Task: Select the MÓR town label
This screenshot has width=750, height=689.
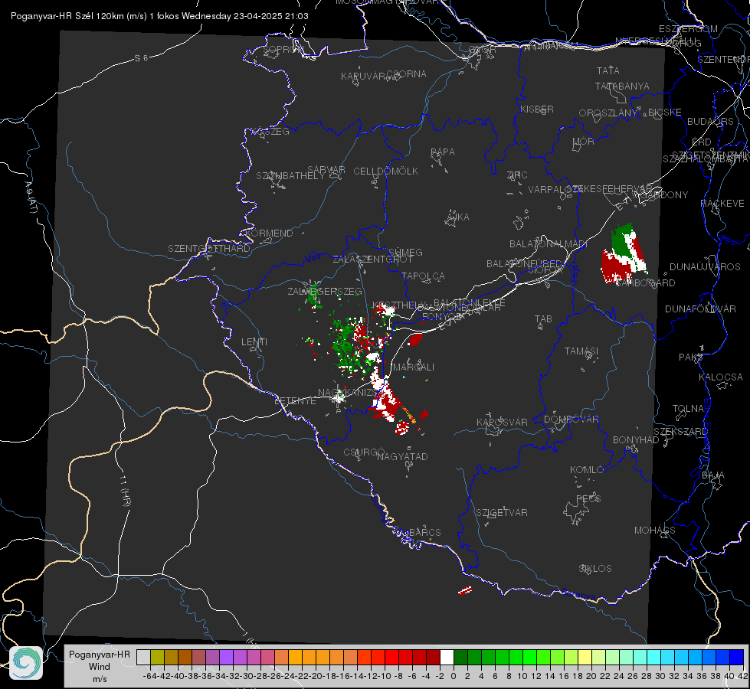Action: coord(583,141)
